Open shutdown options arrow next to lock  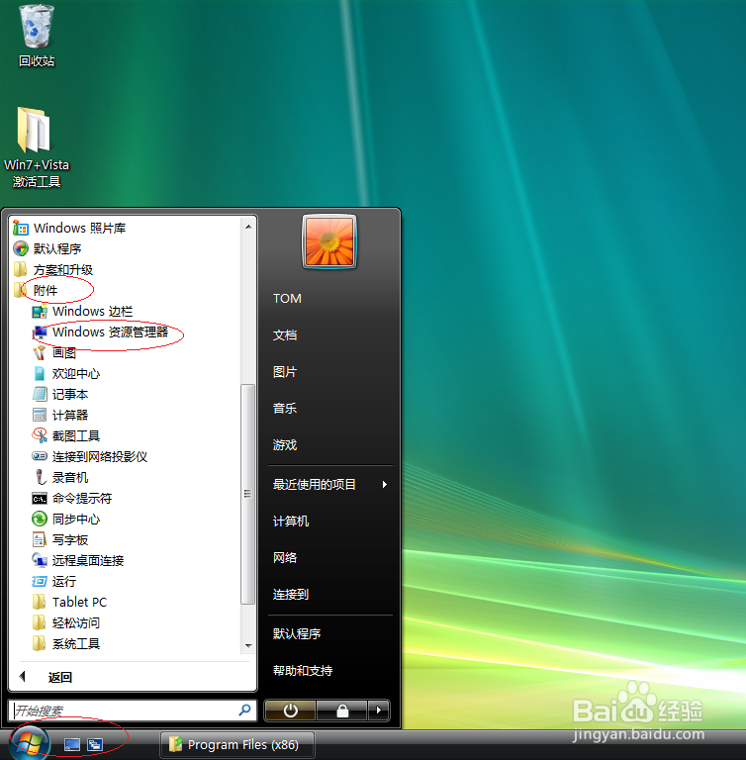pos(379,711)
